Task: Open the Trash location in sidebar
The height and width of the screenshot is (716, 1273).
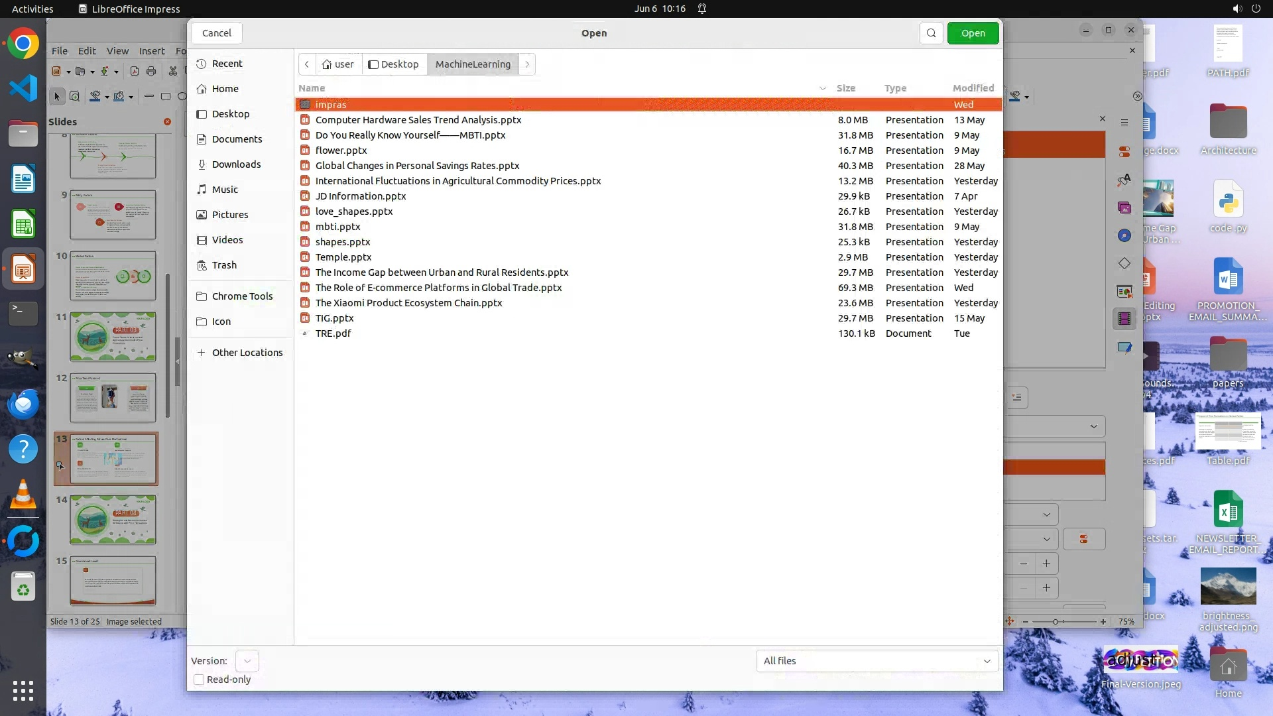Action: [x=224, y=265]
